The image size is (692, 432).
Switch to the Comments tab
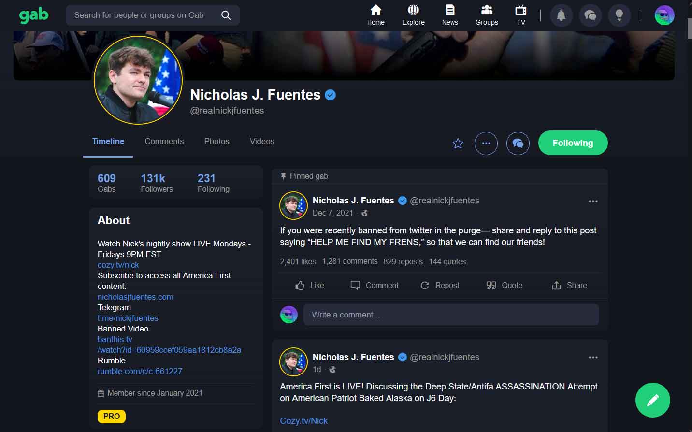click(x=164, y=142)
